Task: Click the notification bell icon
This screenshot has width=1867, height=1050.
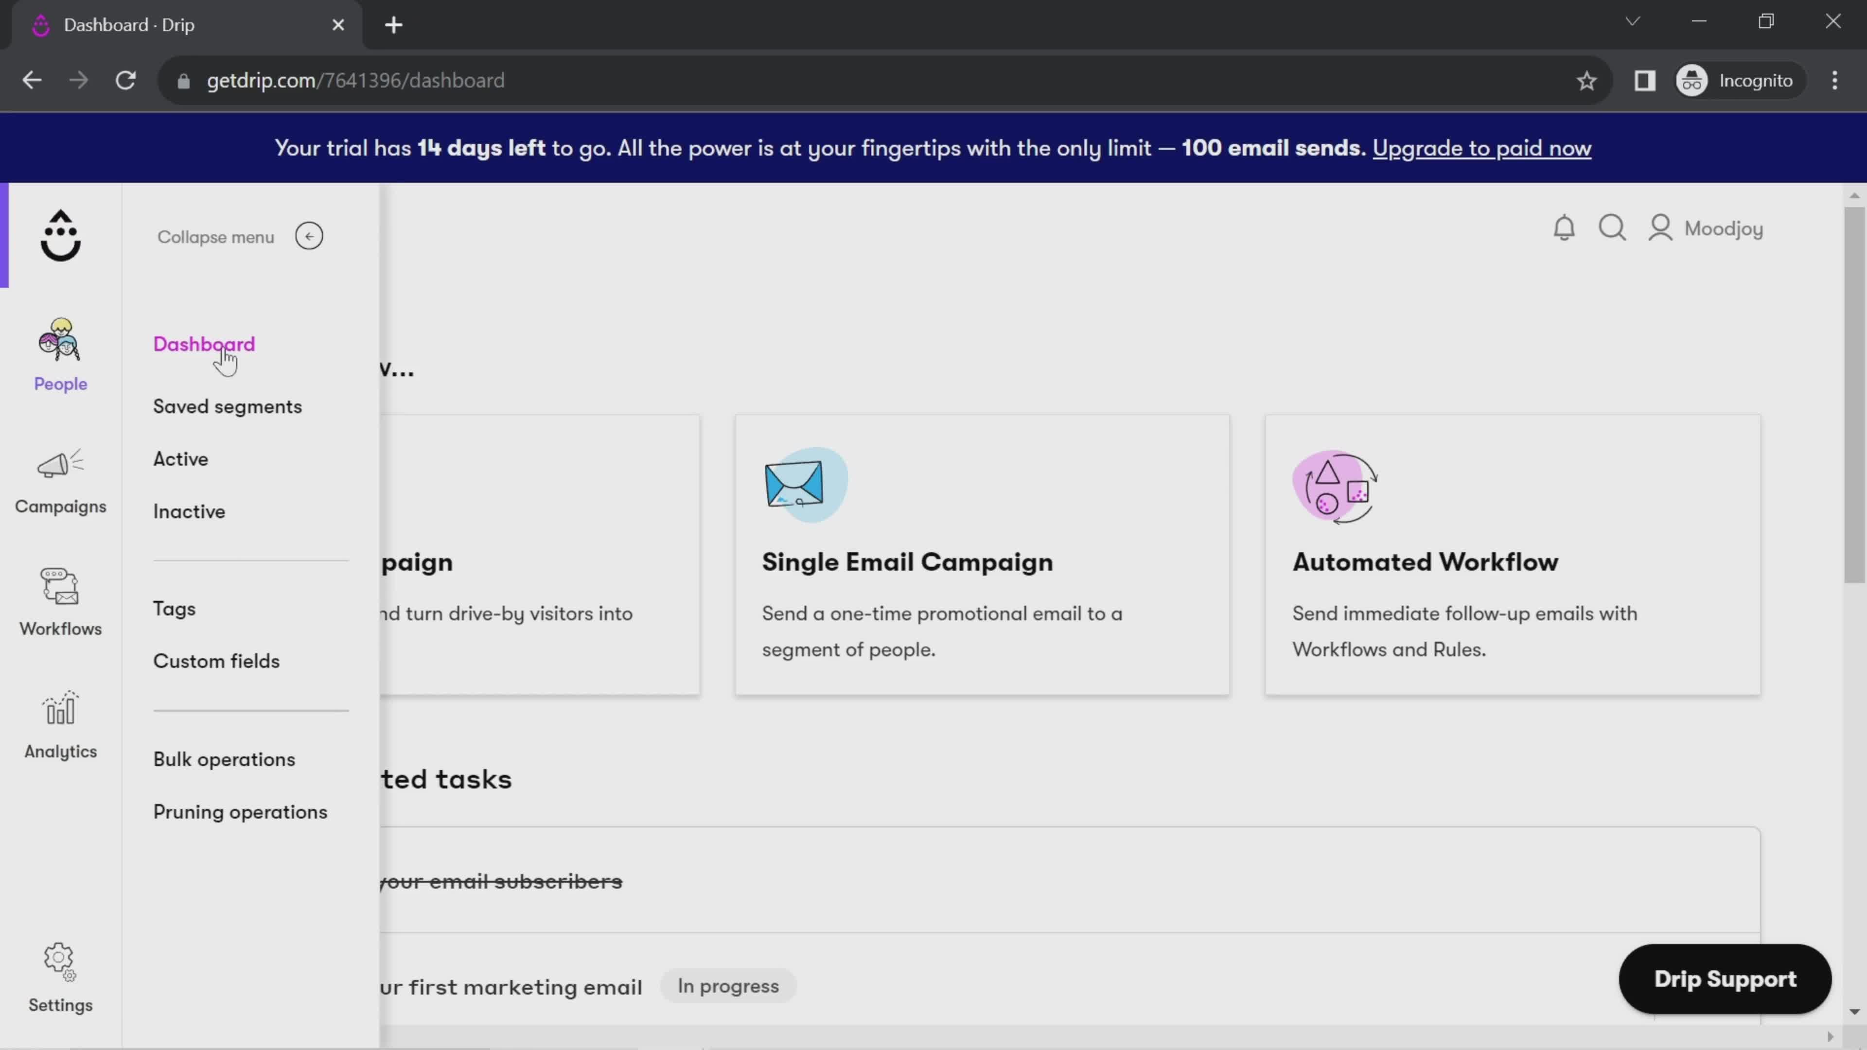Action: (x=1565, y=228)
